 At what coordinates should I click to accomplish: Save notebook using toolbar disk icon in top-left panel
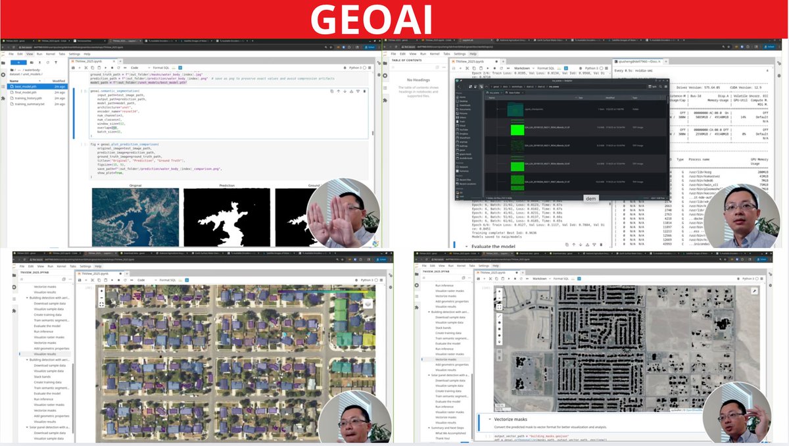(73, 68)
